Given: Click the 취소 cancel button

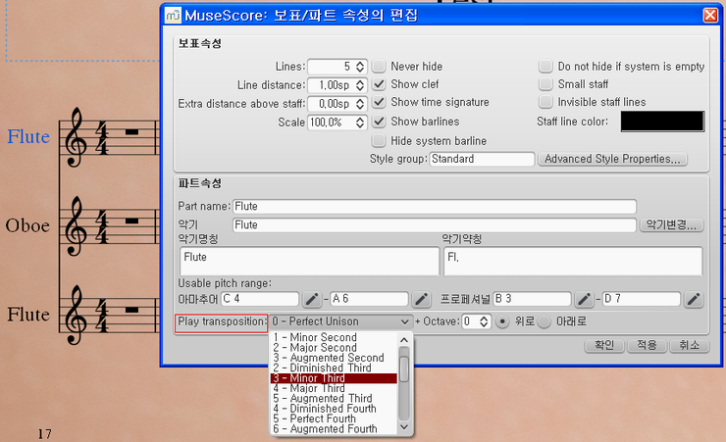Looking at the screenshot, I should [x=690, y=345].
